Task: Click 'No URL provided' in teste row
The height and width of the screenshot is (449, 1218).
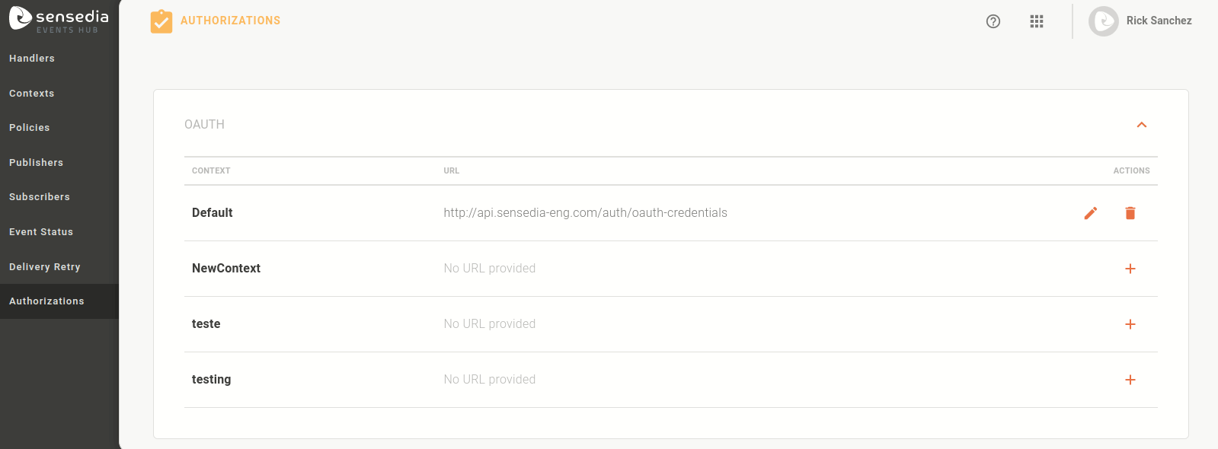Action: click(x=490, y=323)
